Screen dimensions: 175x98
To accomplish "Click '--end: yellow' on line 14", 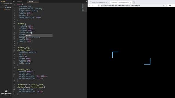I will [x=25, y=33].
